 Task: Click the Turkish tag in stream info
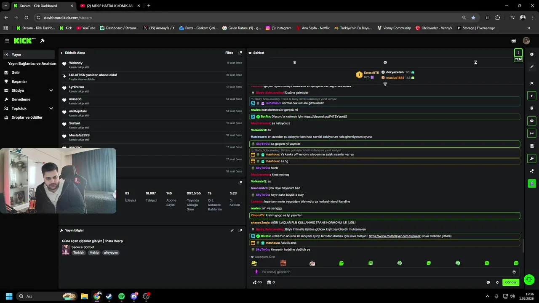pyautogui.click(x=79, y=252)
